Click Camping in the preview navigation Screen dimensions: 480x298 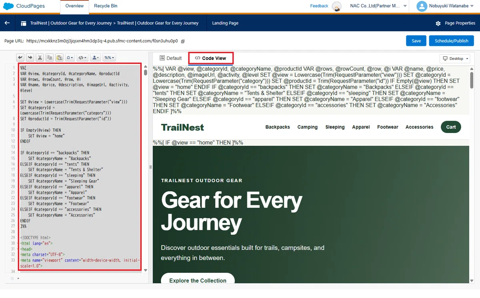point(308,127)
